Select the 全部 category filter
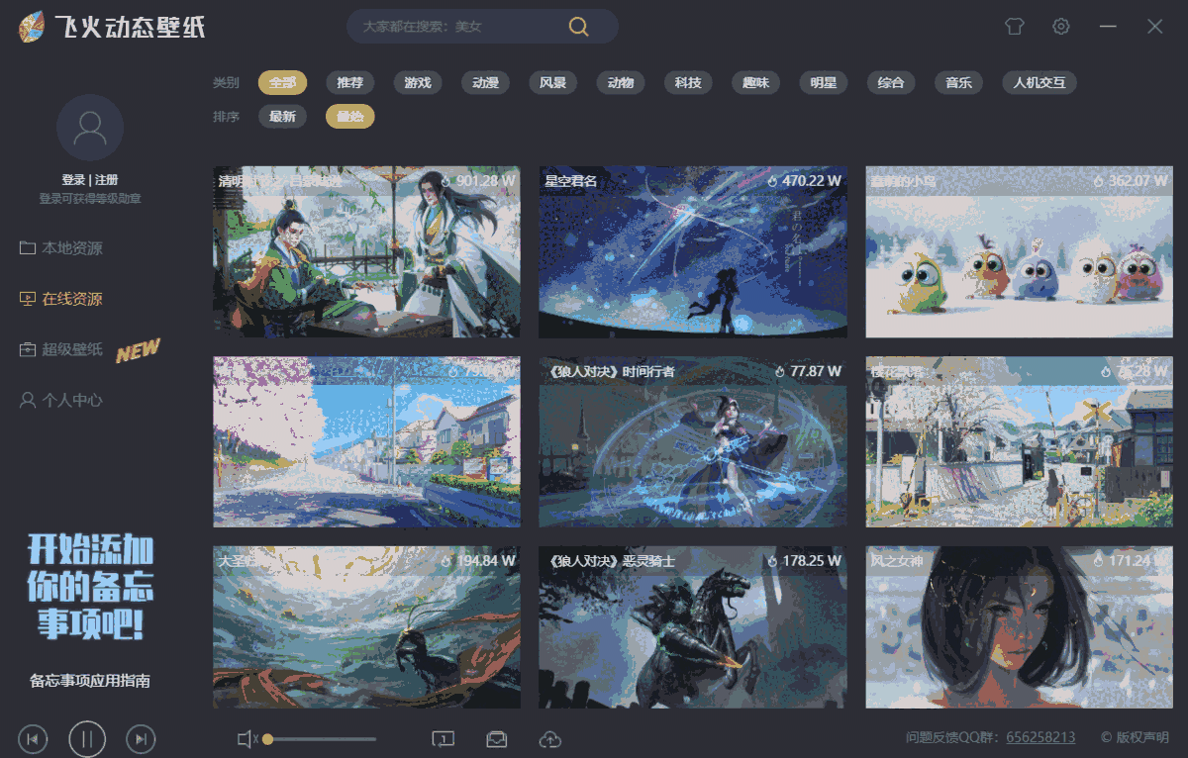 coord(282,83)
